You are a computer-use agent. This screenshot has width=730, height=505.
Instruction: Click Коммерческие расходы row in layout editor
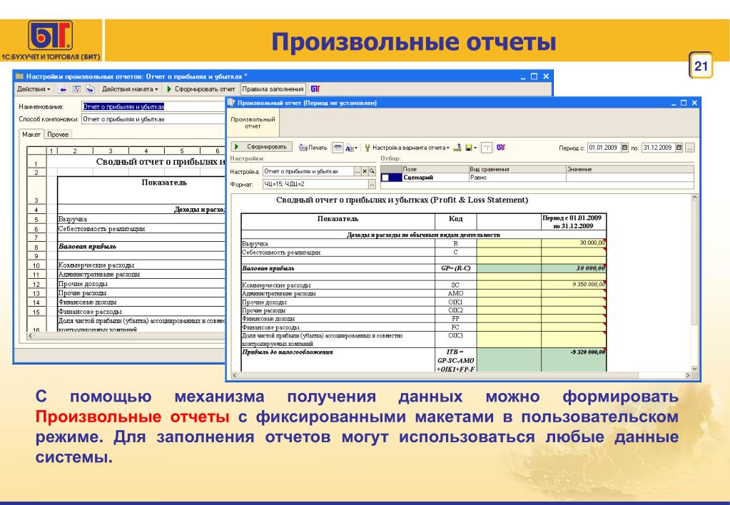(141, 265)
